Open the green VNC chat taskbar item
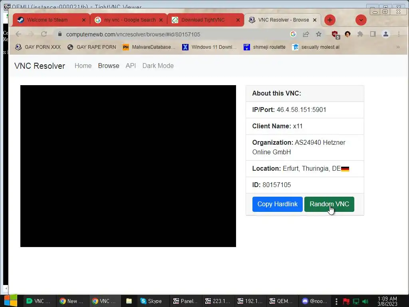This screenshot has width=409, height=307. tap(38, 301)
